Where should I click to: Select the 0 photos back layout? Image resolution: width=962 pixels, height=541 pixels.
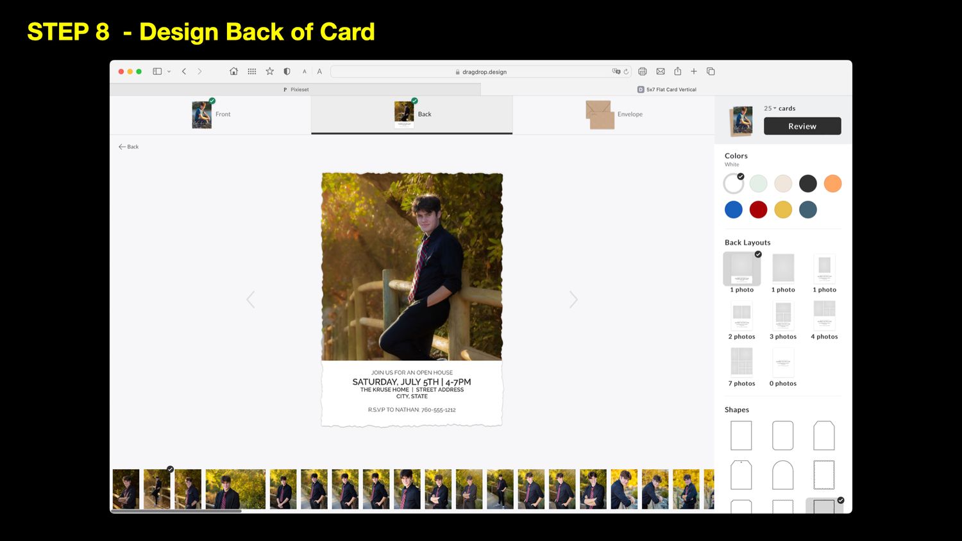pos(783,363)
